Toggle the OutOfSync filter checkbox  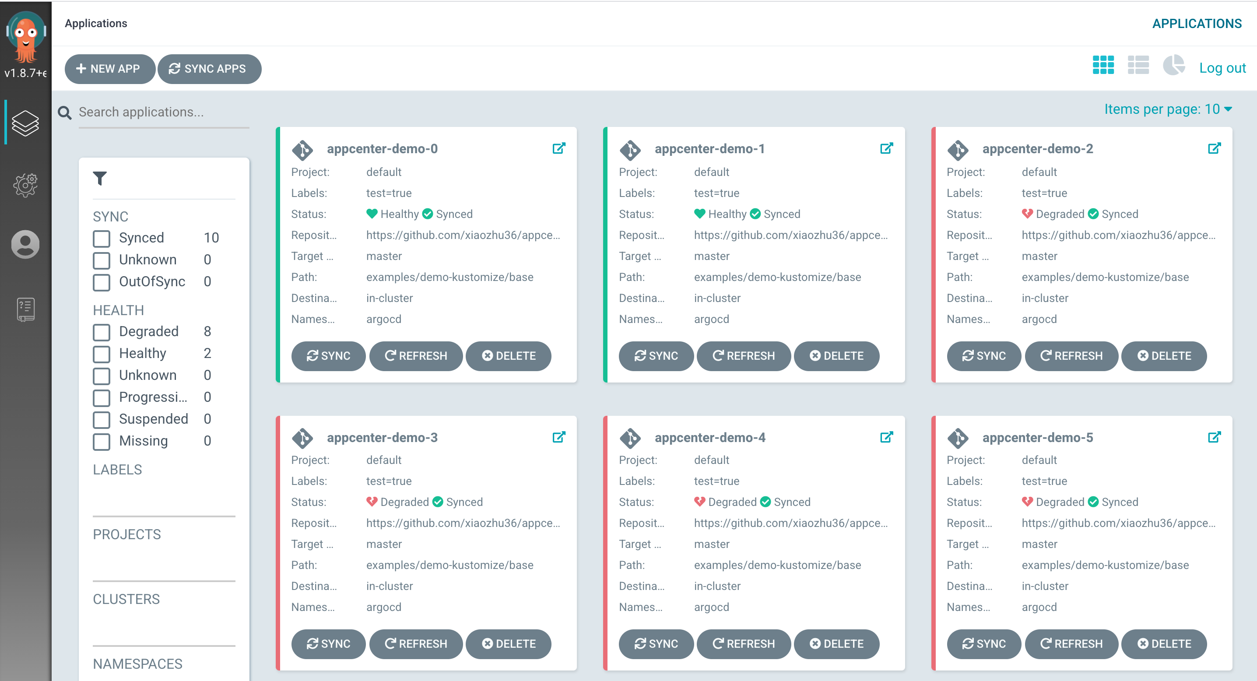point(102,282)
